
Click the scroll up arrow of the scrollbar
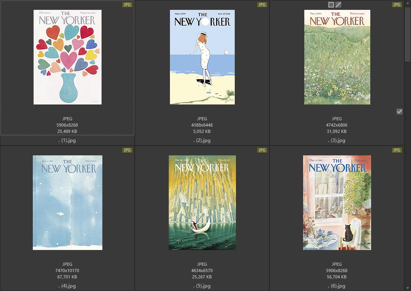pyautogui.click(x=407, y=2)
